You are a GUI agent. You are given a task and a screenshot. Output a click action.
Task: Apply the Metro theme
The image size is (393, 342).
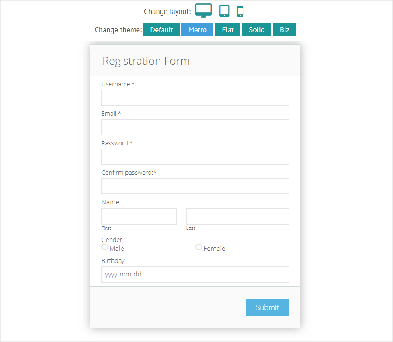point(197,30)
